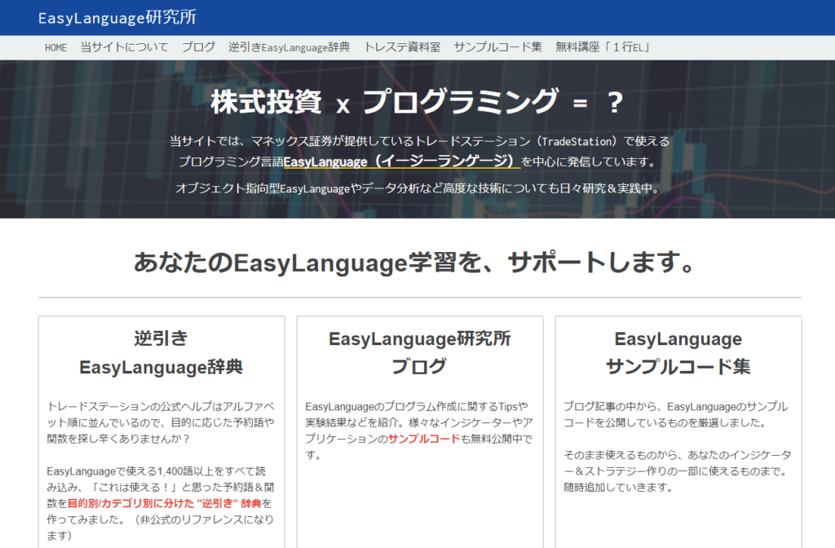This screenshot has height=548, width=835.
Task: Click the 株式投資 x プログラミング headline
Action: [417, 102]
